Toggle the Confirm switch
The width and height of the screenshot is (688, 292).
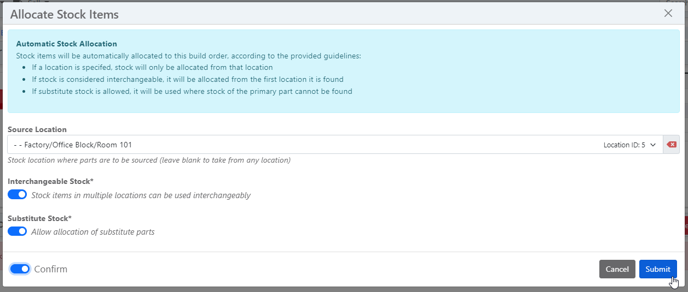tap(20, 269)
